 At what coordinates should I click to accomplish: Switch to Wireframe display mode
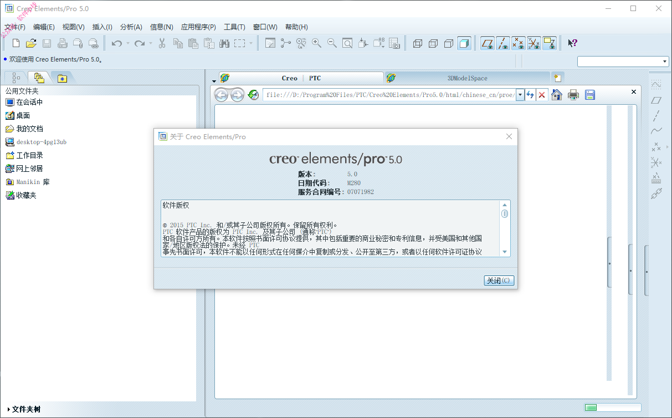[x=418, y=43]
